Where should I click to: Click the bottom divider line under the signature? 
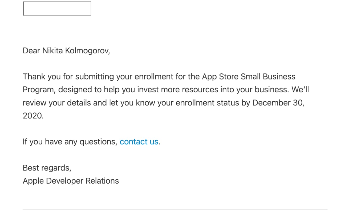(x=175, y=209)
